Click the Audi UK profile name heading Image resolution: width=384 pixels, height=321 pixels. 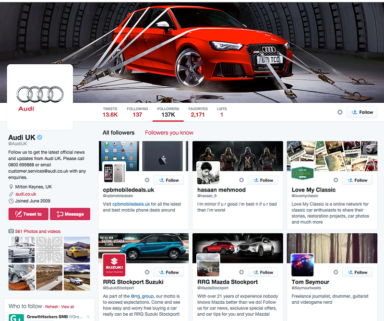point(22,137)
